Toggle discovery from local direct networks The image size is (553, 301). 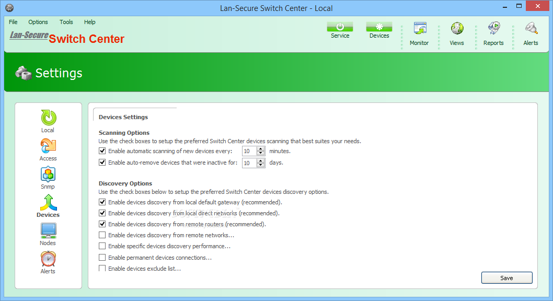point(102,213)
